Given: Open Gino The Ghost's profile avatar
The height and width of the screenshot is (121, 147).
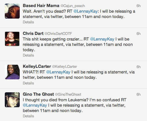Looking at the screenshot, I should [x=12, y=100].
